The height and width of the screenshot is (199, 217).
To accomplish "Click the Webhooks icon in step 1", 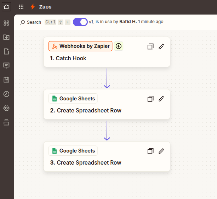I will pos(55,46).
